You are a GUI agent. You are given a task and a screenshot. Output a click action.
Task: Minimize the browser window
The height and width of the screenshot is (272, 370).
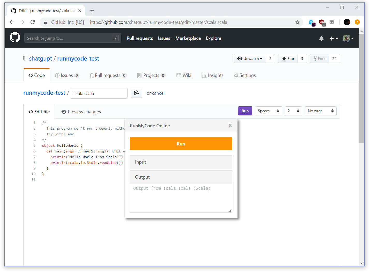327,8
